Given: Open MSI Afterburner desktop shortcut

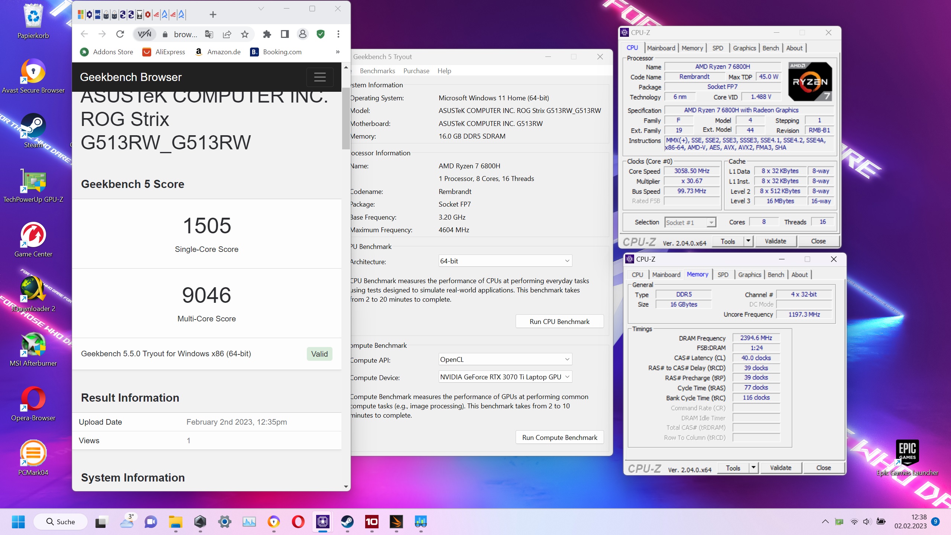Looking at the screenshot, I should coord(33,349).
